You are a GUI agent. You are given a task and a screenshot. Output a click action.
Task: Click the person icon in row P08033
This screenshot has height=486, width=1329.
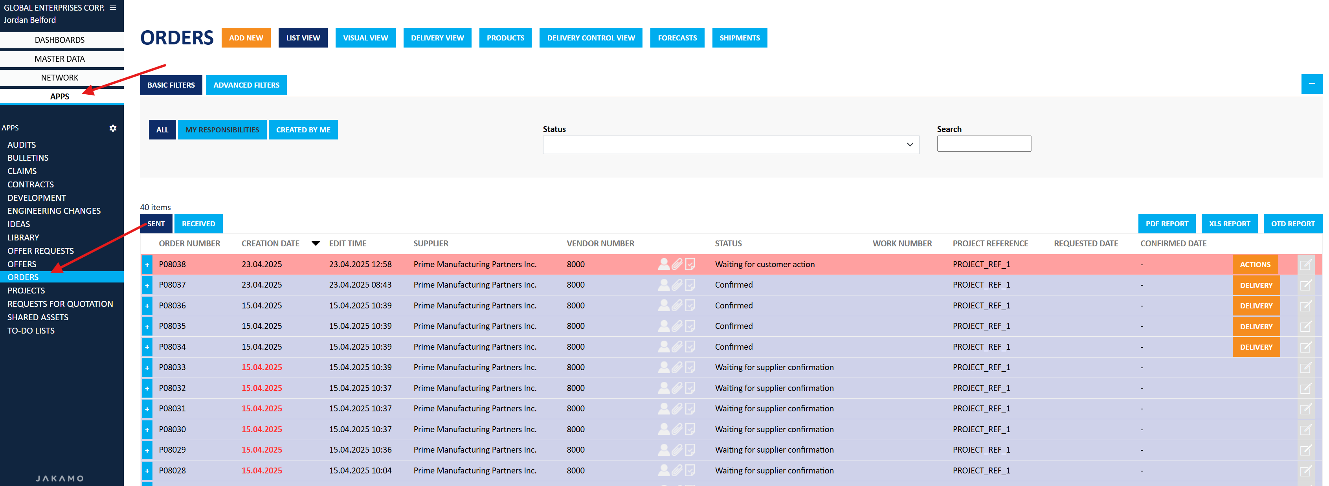664,367
